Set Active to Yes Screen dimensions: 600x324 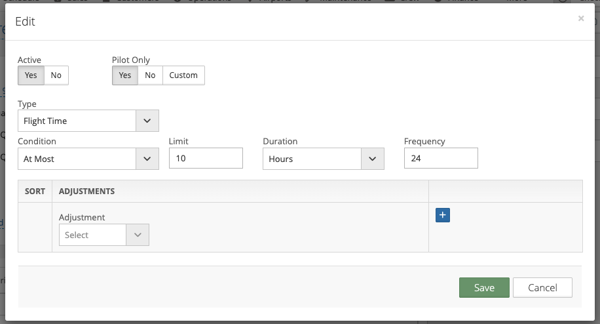point(31,75)
